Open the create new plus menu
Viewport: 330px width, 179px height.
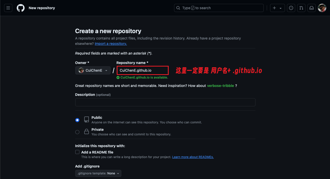278,8
